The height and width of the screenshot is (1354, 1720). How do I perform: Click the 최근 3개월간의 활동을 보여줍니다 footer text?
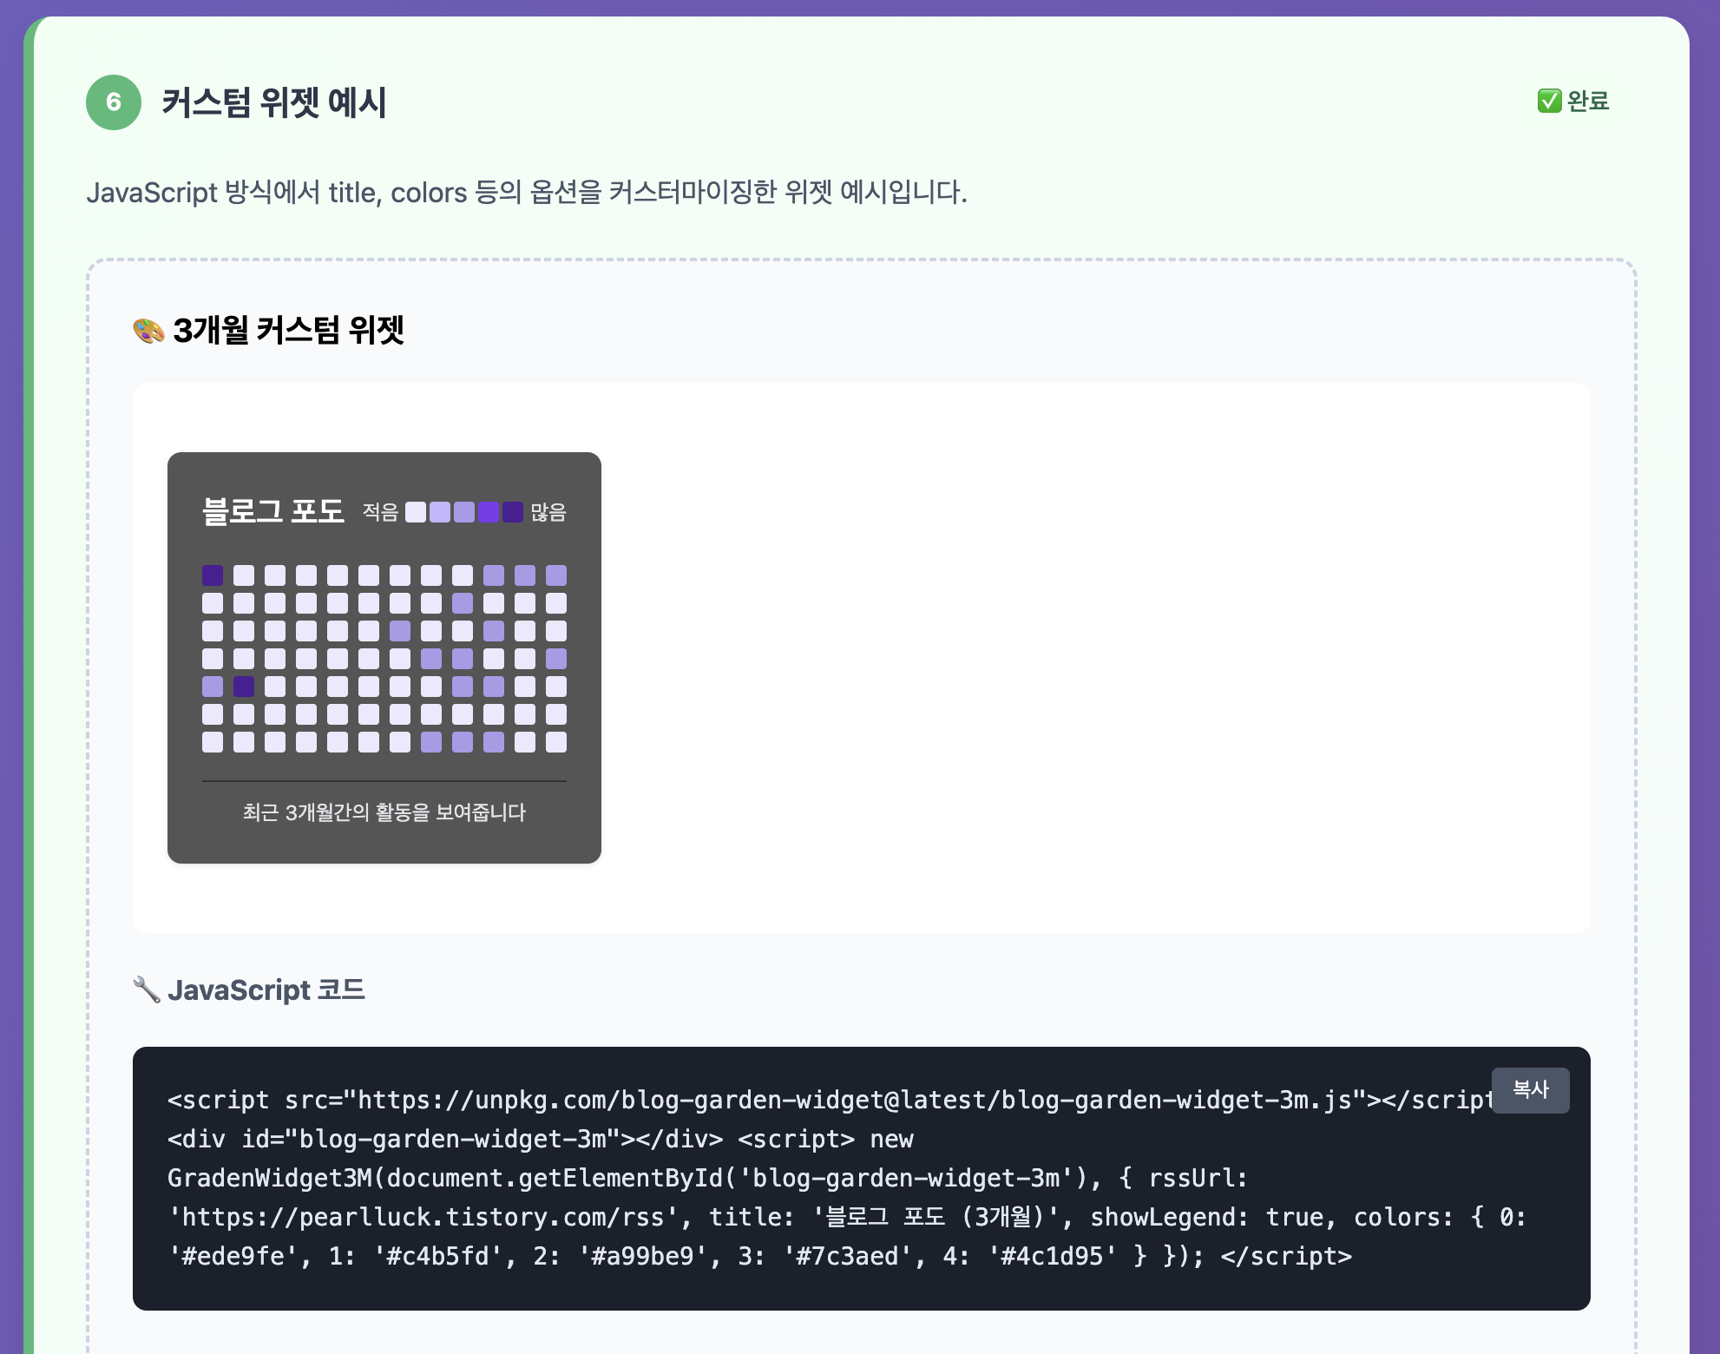[384, 812]
